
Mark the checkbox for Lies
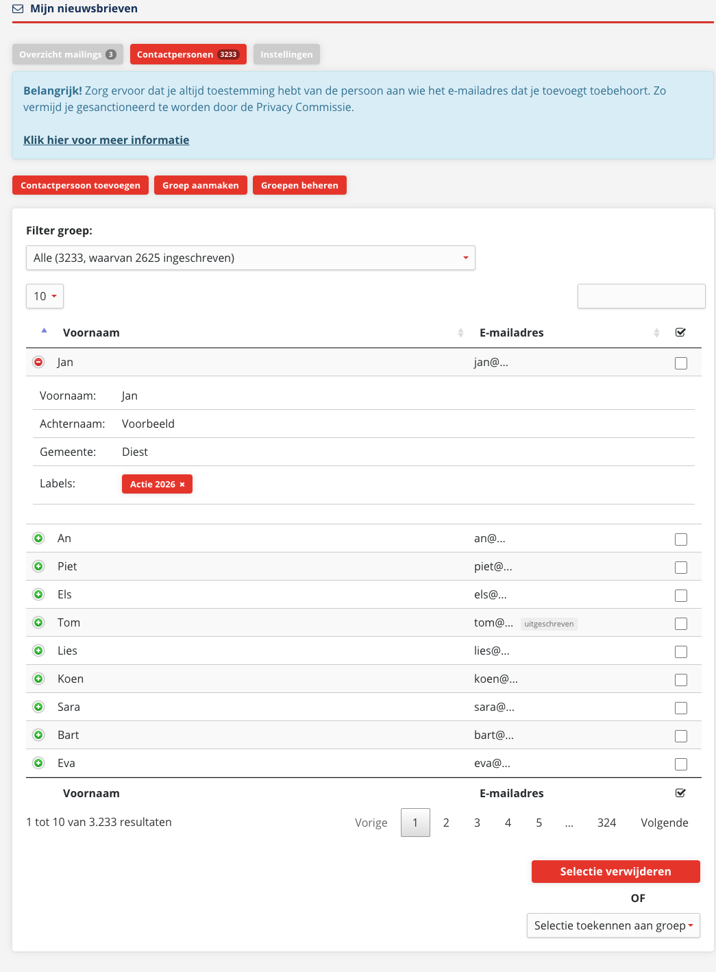point(681,652)
